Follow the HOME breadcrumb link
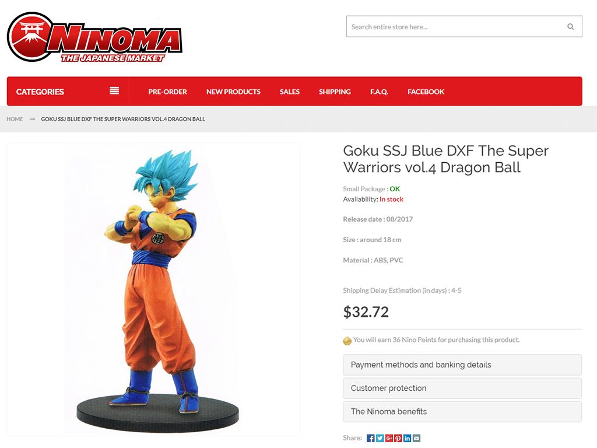The width and height of the screenshot is (597, 448). [15, 119]
